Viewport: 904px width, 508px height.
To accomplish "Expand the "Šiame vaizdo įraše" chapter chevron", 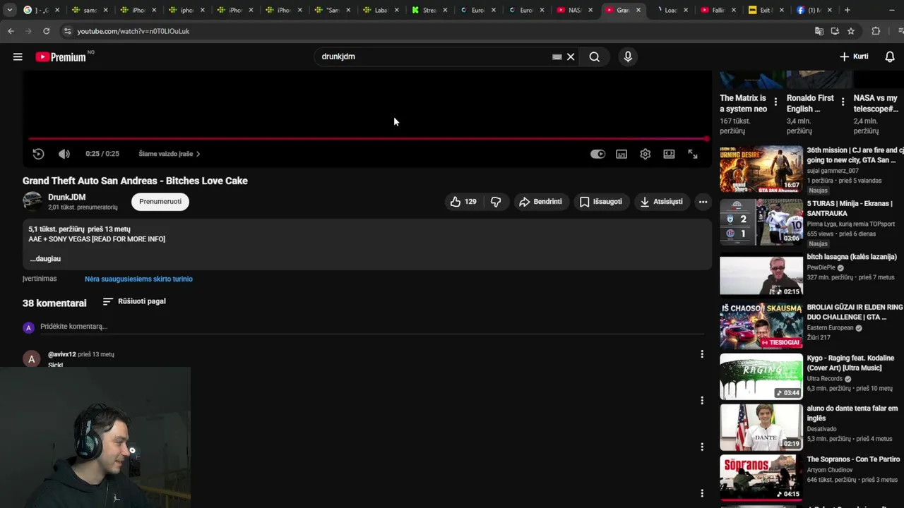I will pyautogui.click(x=198, y=154).
